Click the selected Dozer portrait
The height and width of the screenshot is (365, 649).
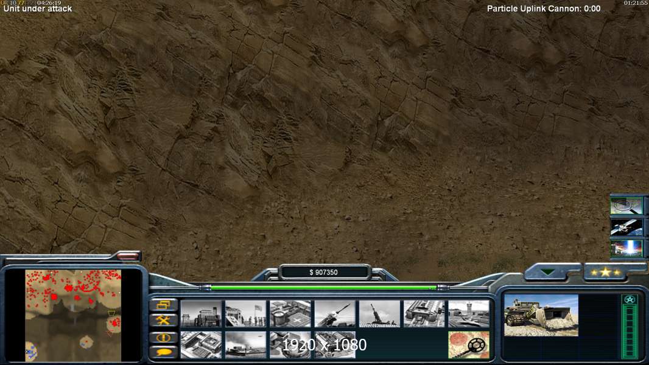coord(541,315)
